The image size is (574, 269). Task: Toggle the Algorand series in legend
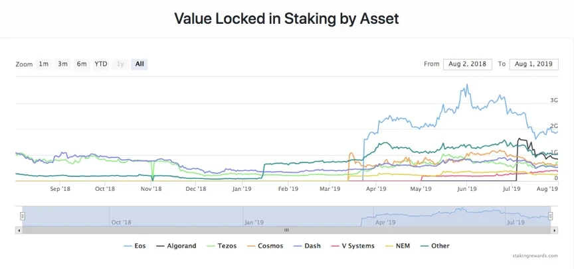click(x=176, y=246)
